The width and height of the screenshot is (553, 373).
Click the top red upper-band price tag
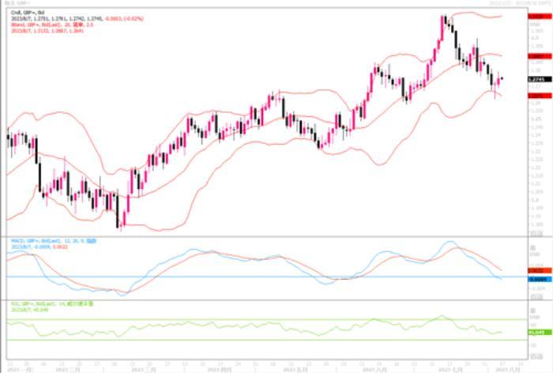540,17
